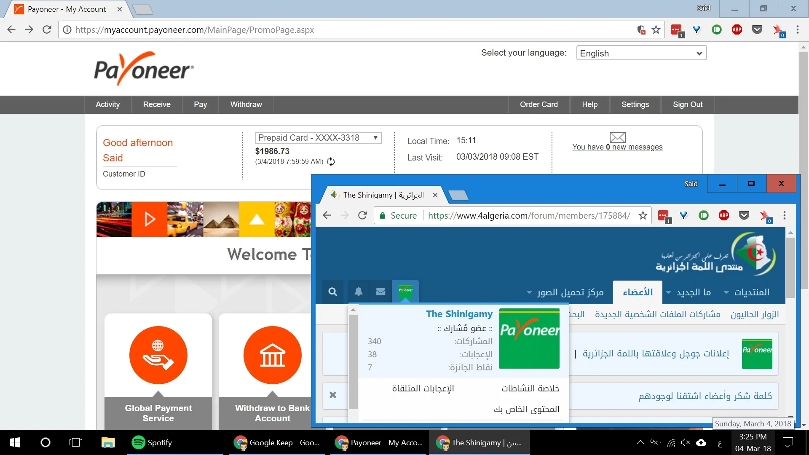
Task: Open the مشاركات الملفات الشخصية الجديدة link
Action: tap(657, 314)
